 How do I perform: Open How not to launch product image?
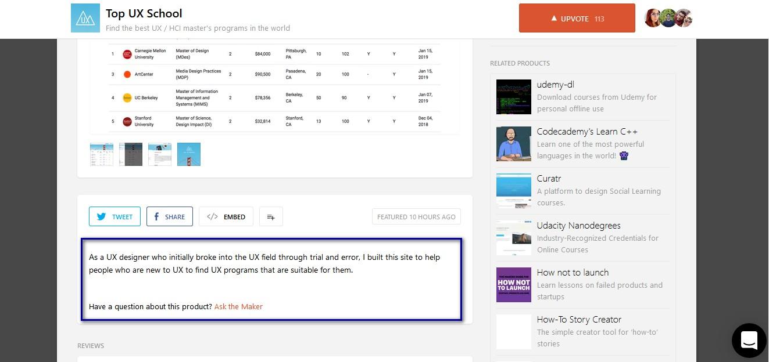coord(514,285)
